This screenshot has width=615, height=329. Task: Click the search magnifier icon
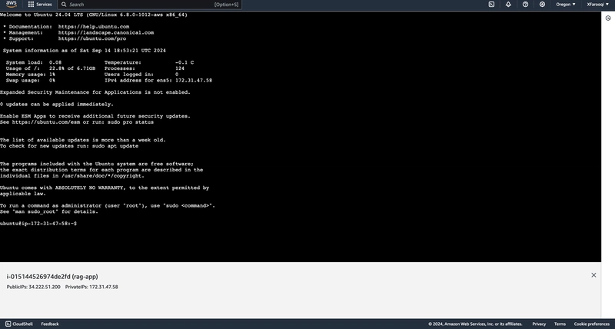coord(64,5)
